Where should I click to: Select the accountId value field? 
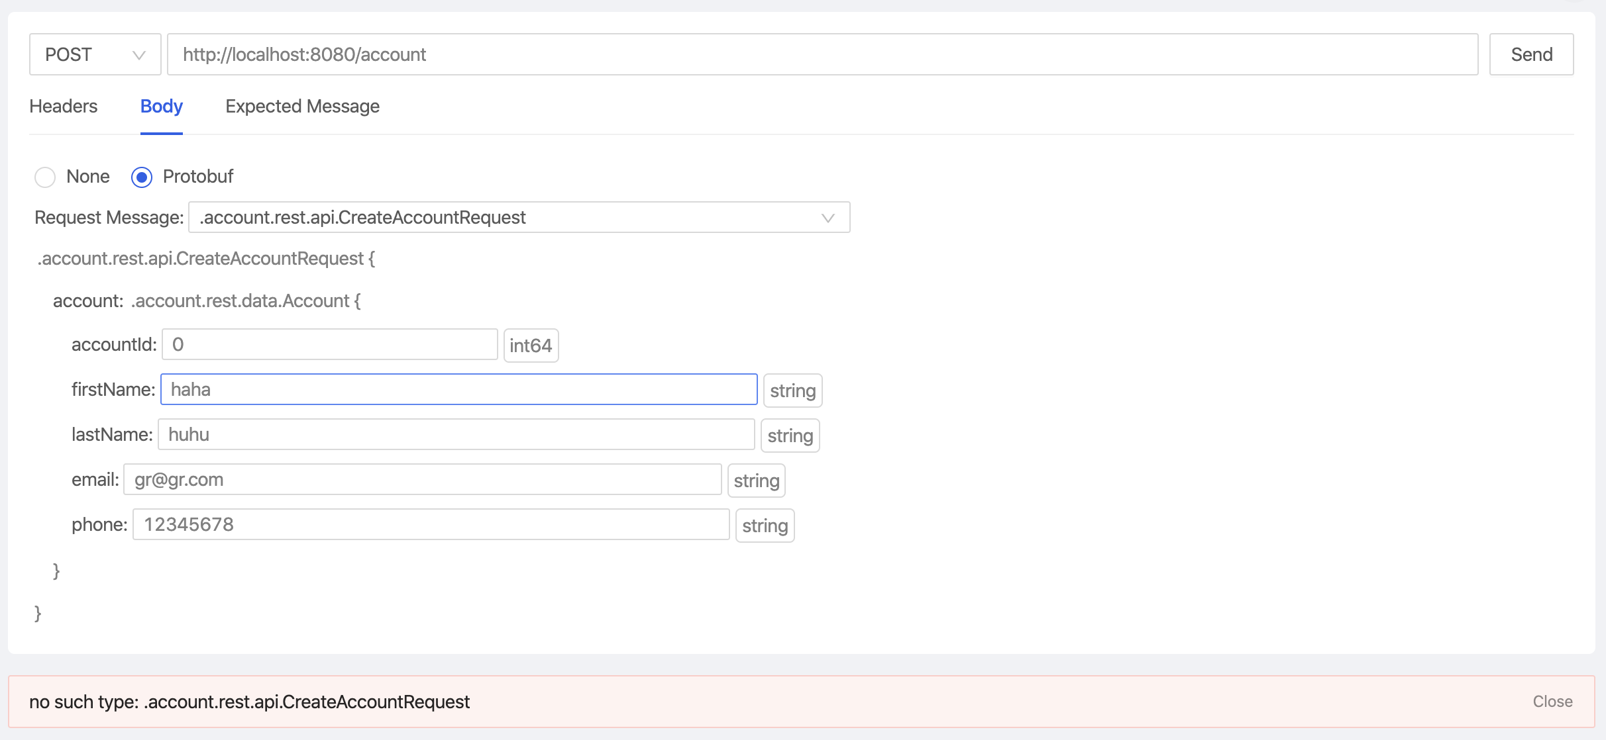(329, 344)
